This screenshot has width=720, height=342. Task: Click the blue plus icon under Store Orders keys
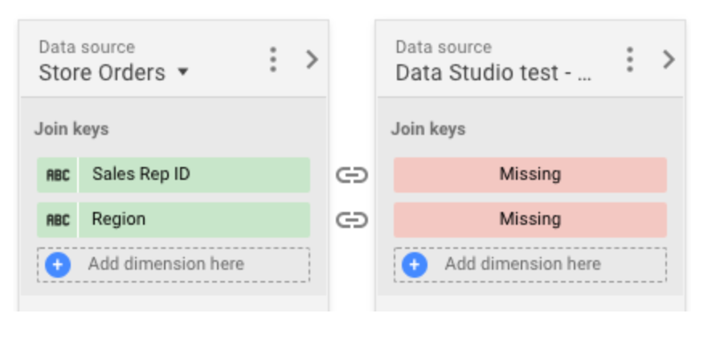point(58,264)
